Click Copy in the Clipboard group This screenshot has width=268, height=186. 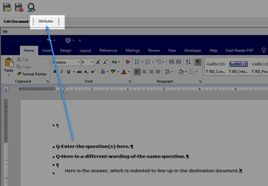pos(24,67)
